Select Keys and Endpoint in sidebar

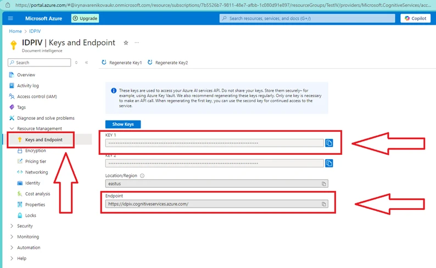(x=44, y=139)
